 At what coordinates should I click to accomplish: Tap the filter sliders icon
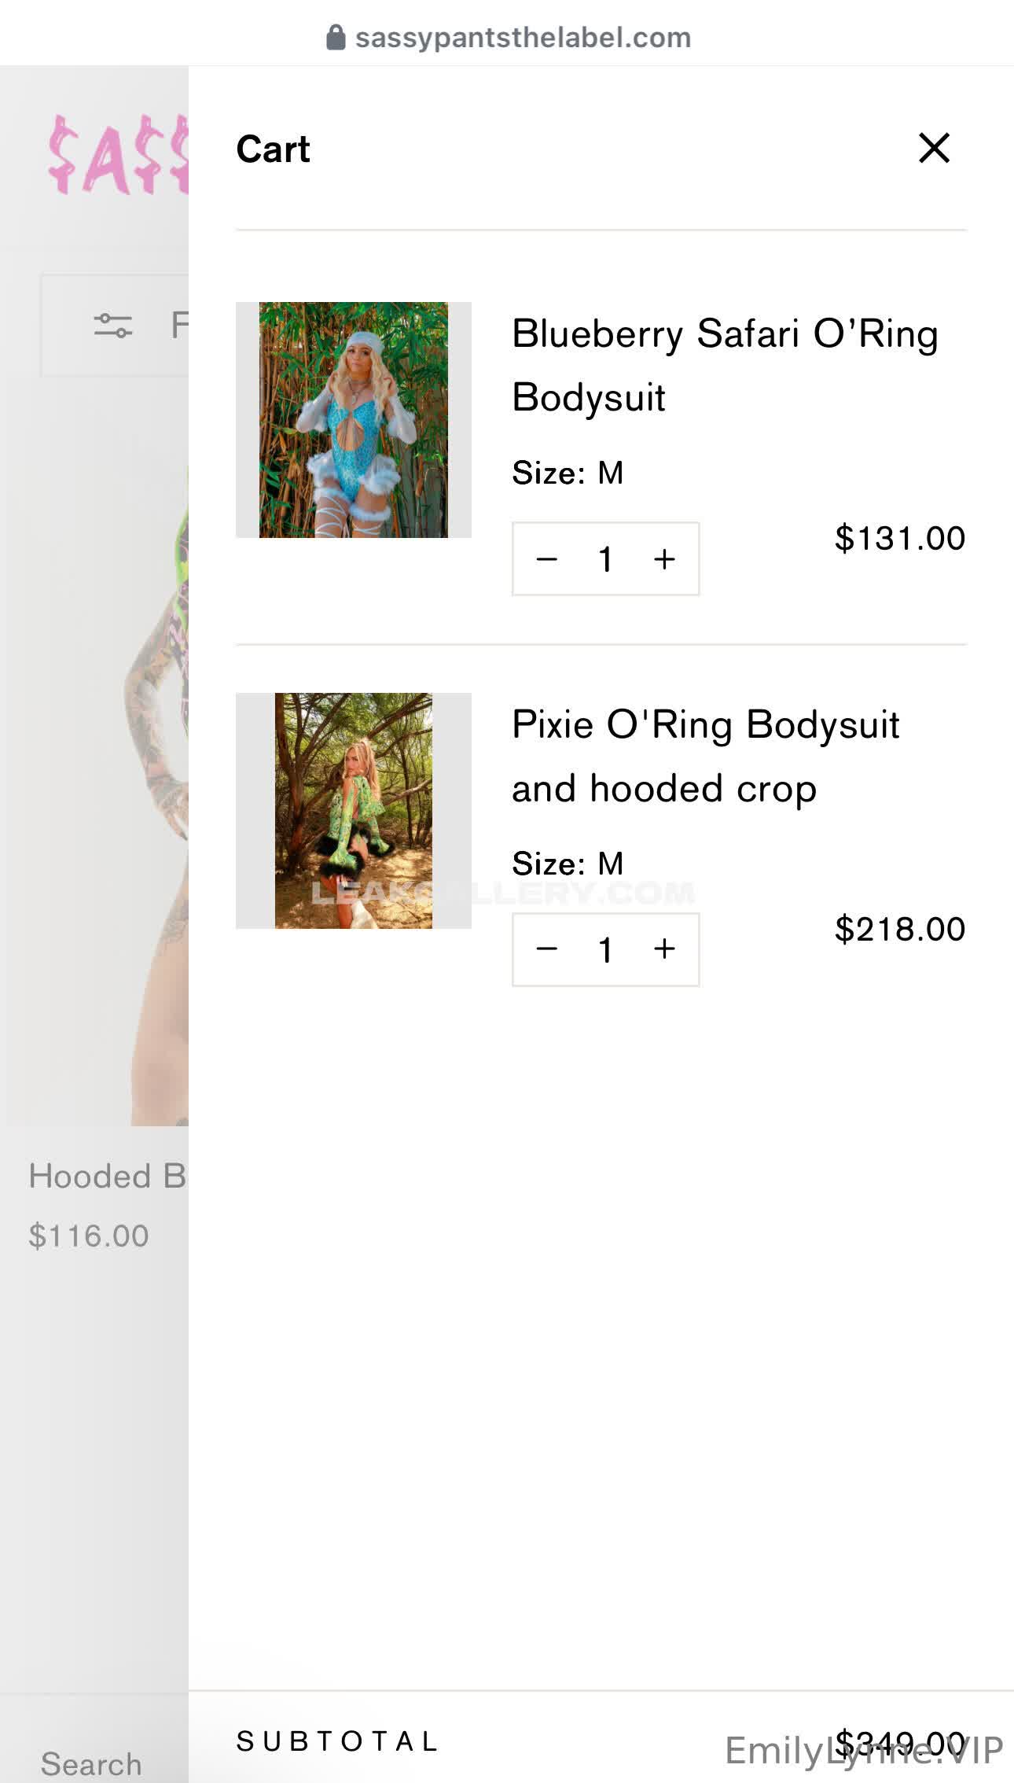point(113,325)
